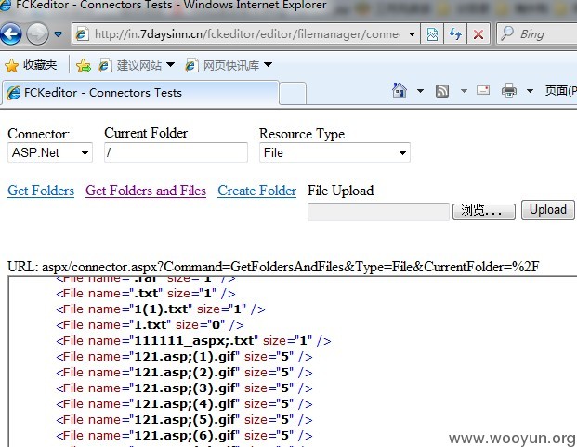577x447 pixels.
Task: Click the 浏览... browse button
Action: 483,211
